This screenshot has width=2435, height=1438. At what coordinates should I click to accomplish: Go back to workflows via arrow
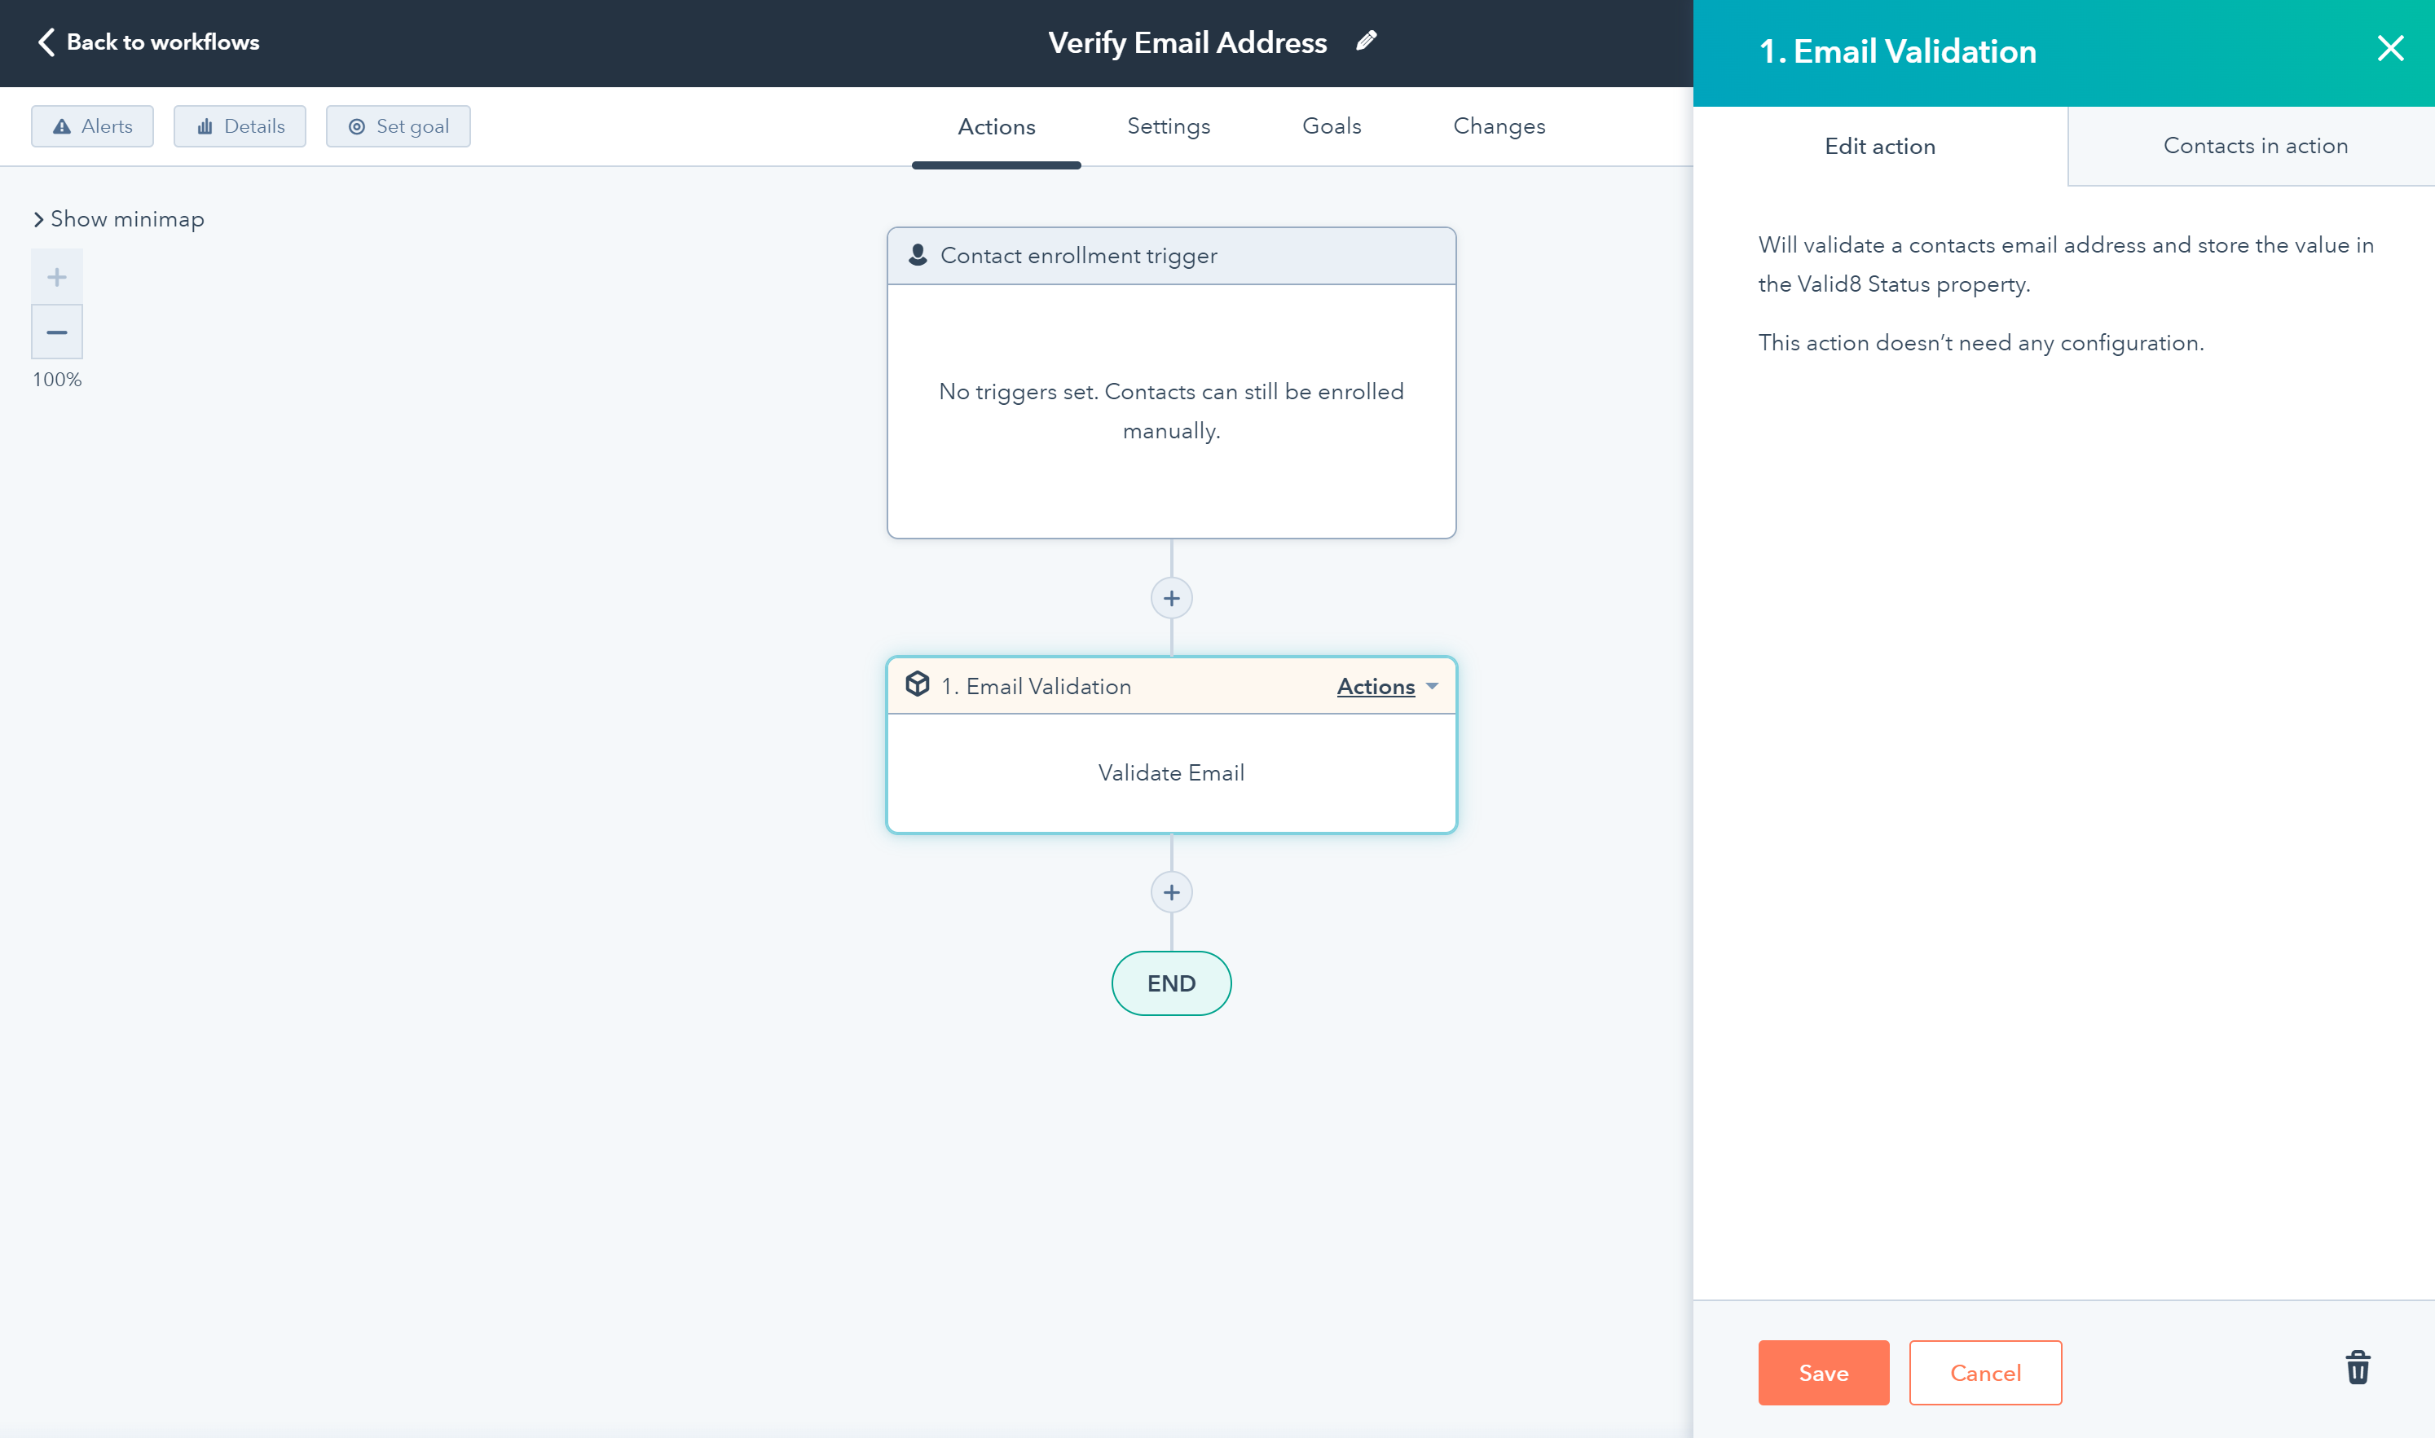46,42
